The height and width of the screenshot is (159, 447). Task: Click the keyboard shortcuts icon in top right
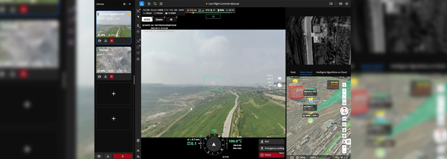click(x=341, y=4)
